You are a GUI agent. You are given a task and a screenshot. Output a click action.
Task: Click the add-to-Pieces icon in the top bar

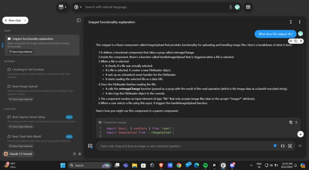point(248,7)
